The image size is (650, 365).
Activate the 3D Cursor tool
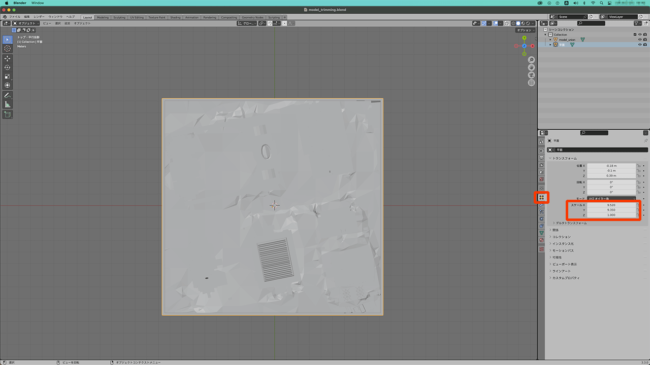pos(8,49)
